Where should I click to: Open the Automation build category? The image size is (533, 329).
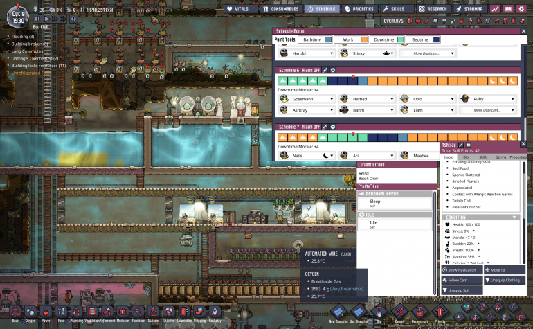click(x=184, y=312)
